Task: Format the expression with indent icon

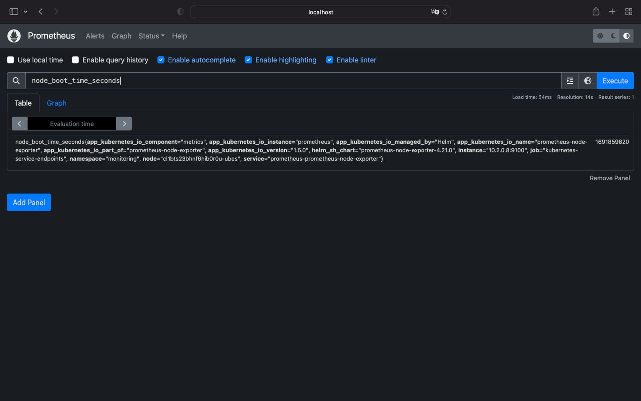Action: pos(570,81)
